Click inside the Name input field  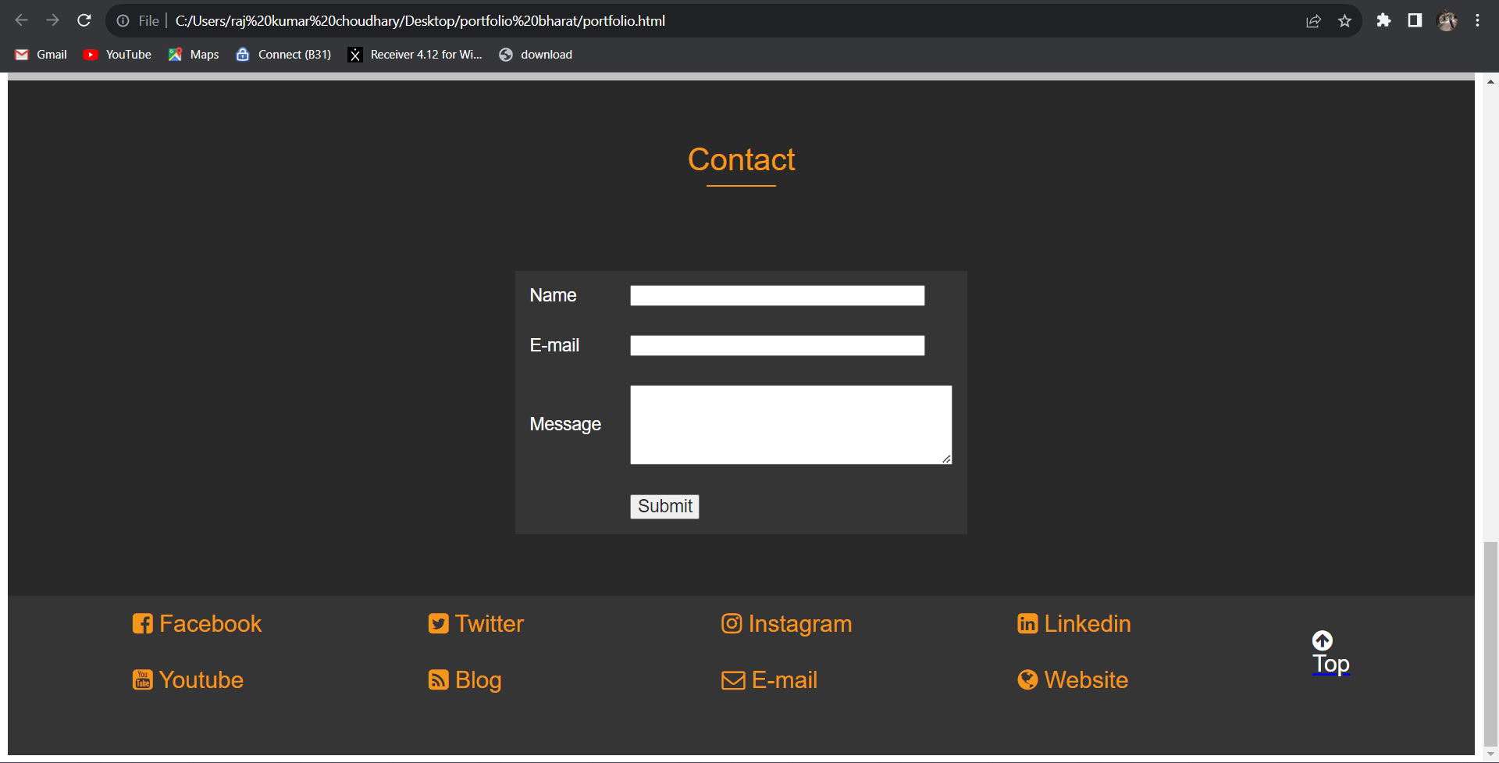tap(776, 295)
